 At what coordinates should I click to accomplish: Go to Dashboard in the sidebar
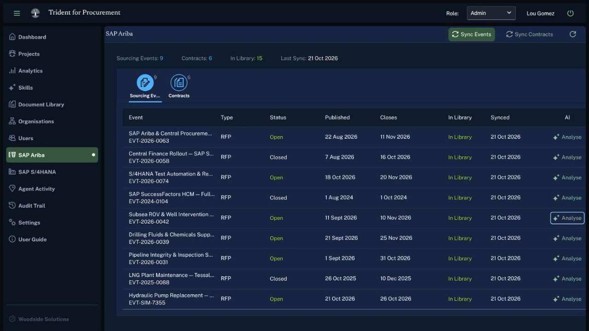tap(52, 37)
